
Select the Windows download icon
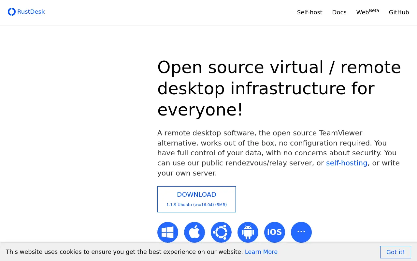pos(168,232)
